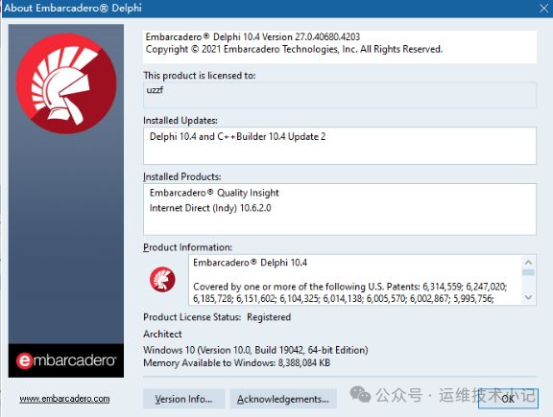
Task: Click the licensed to field showing uzzf
Action: pyautogui.click(x=340, y=95)
